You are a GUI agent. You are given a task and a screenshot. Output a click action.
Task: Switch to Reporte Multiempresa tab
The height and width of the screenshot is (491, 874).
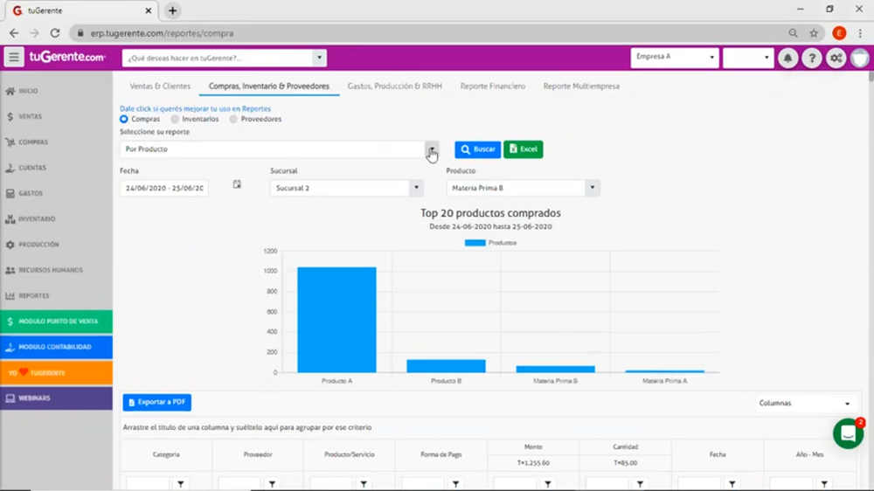tap(581, 86)
